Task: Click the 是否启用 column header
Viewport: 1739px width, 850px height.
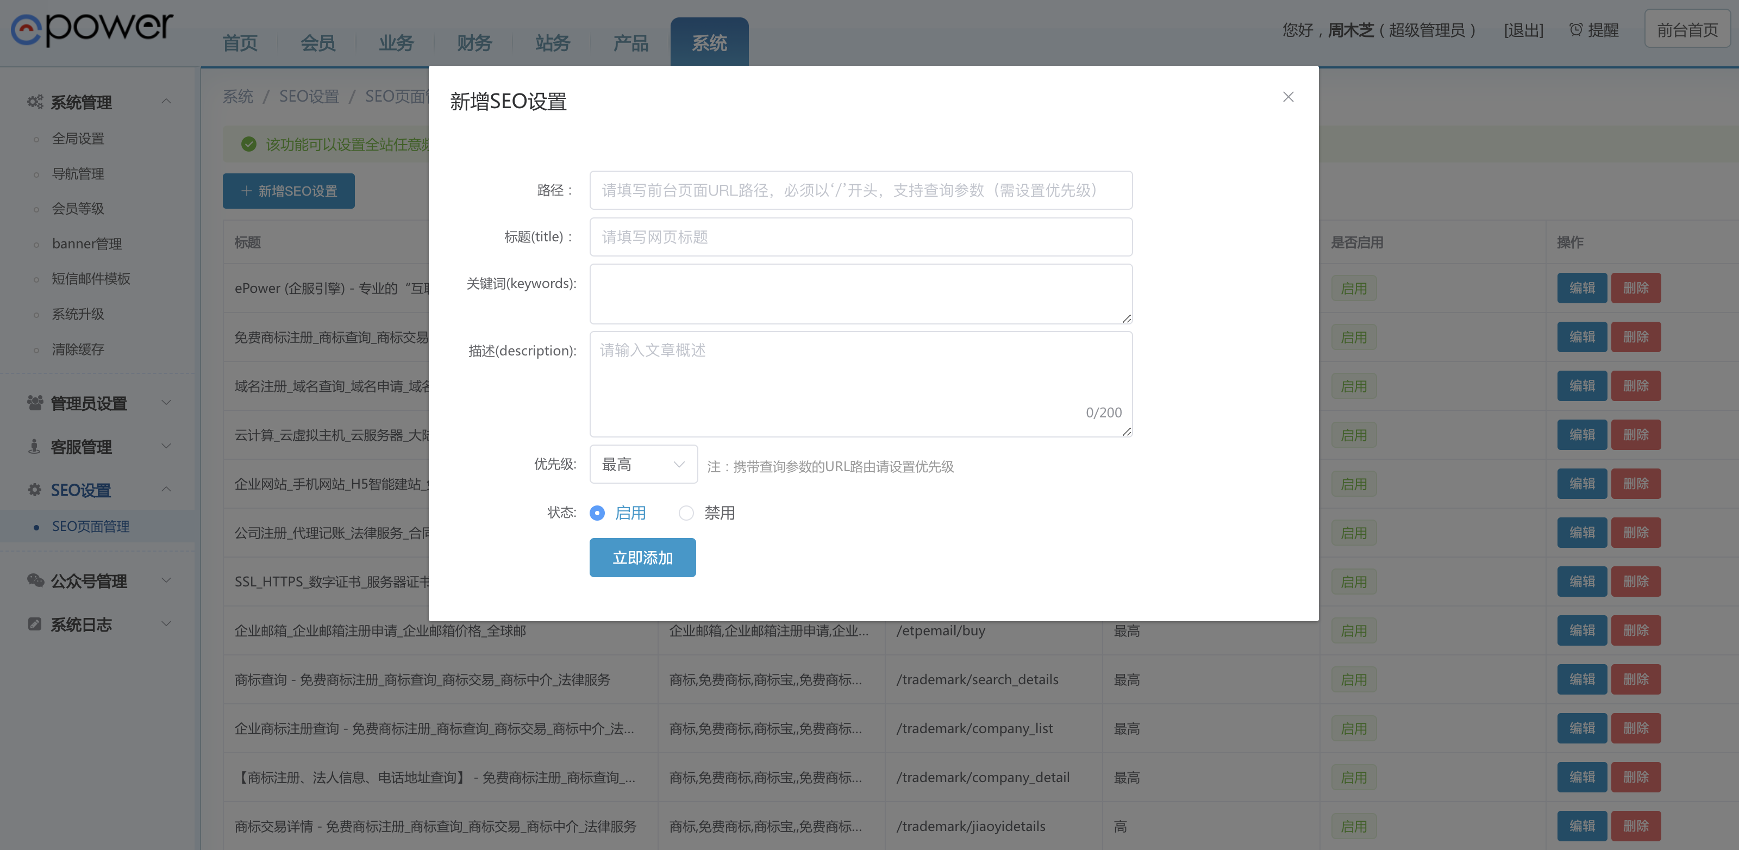Action: pyautogui.click(x=1357, y=242)
